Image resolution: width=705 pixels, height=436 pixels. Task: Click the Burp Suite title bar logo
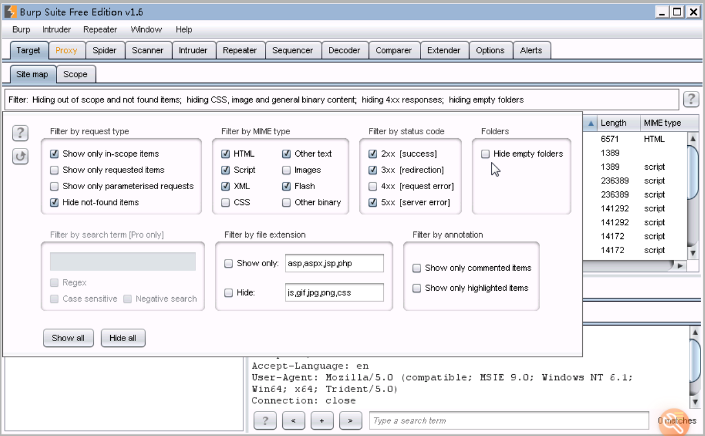pyautogui.click(x=10, y=11)
